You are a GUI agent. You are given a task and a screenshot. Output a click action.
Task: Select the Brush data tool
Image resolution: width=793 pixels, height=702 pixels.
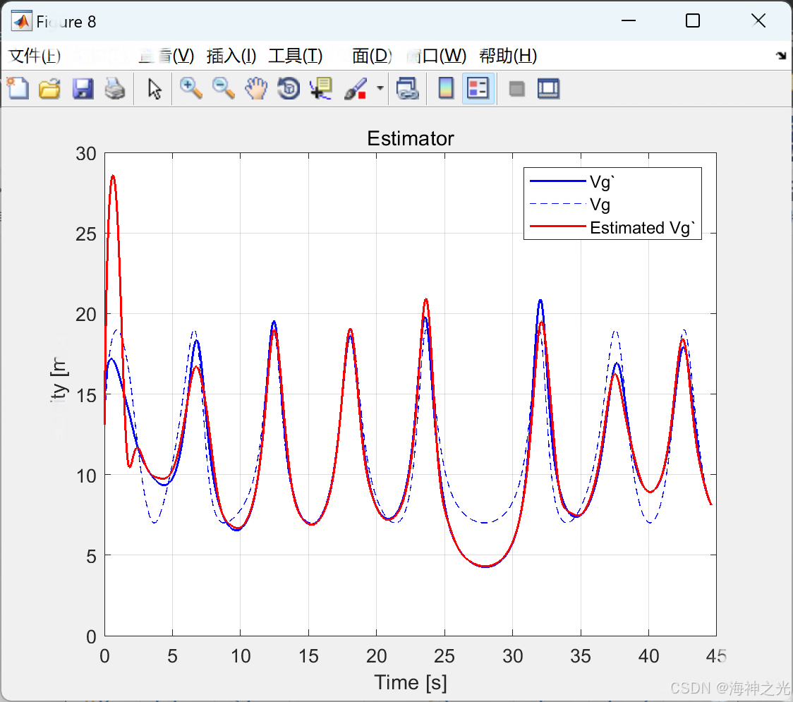(x=356, y=88)
